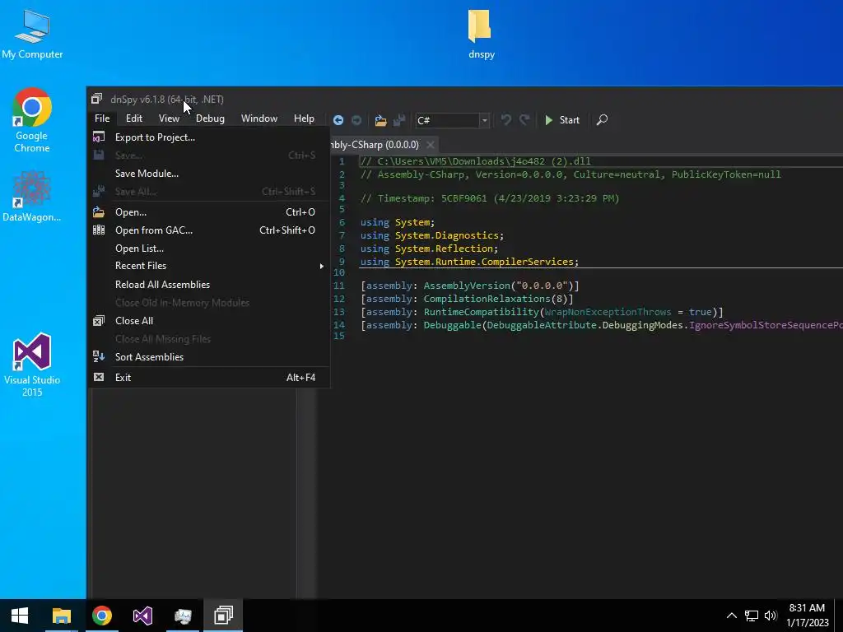The image size is (843, 632).
Task: Click the volume speaker tray icon
Action: 771,616
